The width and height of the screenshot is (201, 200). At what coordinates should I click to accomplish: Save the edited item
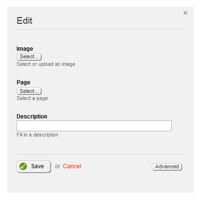(34, 166)
